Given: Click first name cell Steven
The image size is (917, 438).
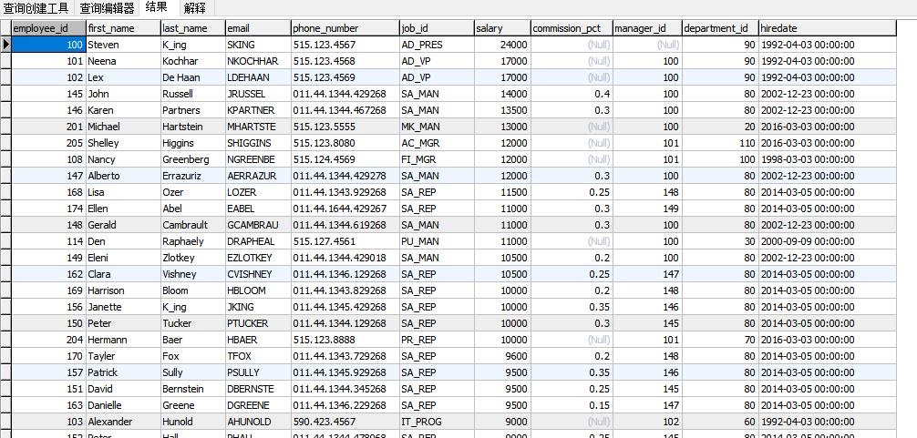Looking at the screenshot, I should point(123,45).
